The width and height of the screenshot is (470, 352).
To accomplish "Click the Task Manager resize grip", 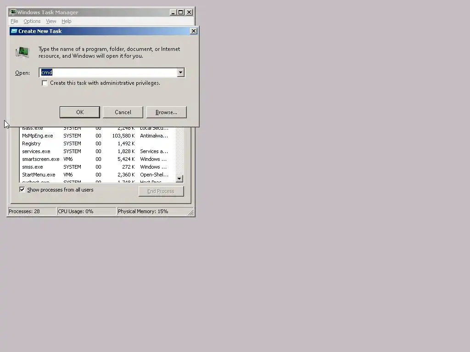I will [x=191, y=213].
